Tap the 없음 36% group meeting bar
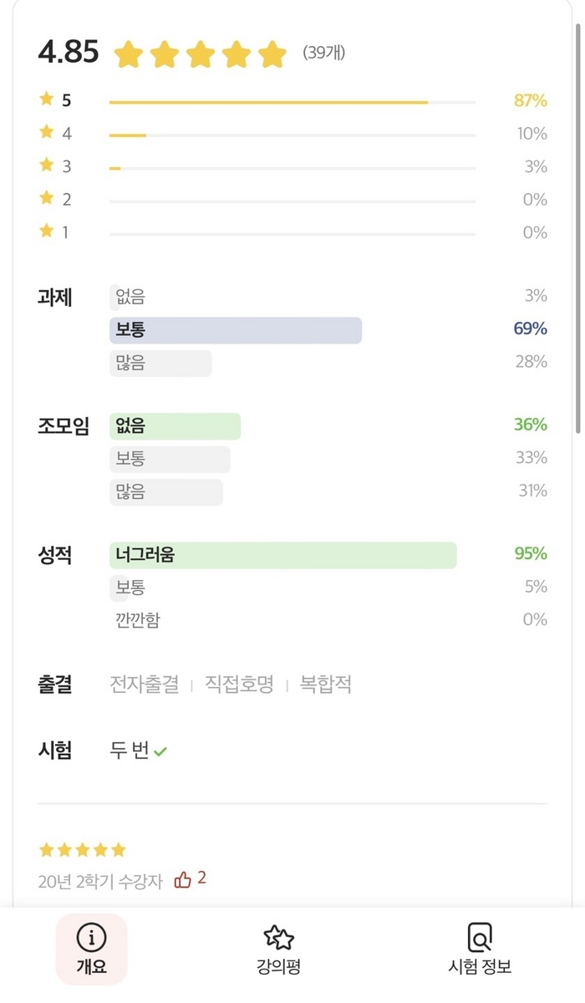The width and height of the screenshot is (585, 1003). pos(175,426)
